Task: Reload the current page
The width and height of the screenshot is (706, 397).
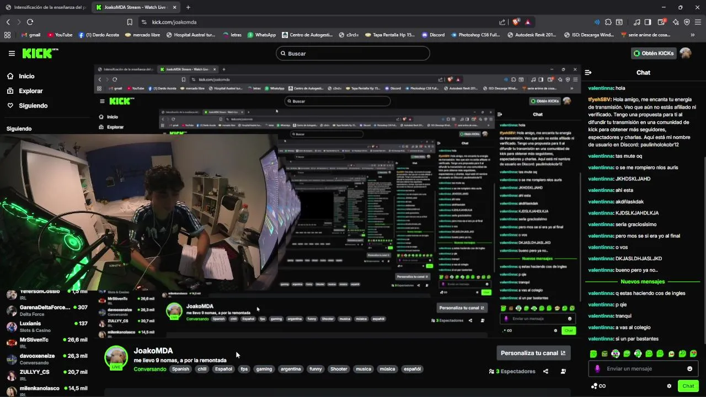Action: [x=30, y=22]
